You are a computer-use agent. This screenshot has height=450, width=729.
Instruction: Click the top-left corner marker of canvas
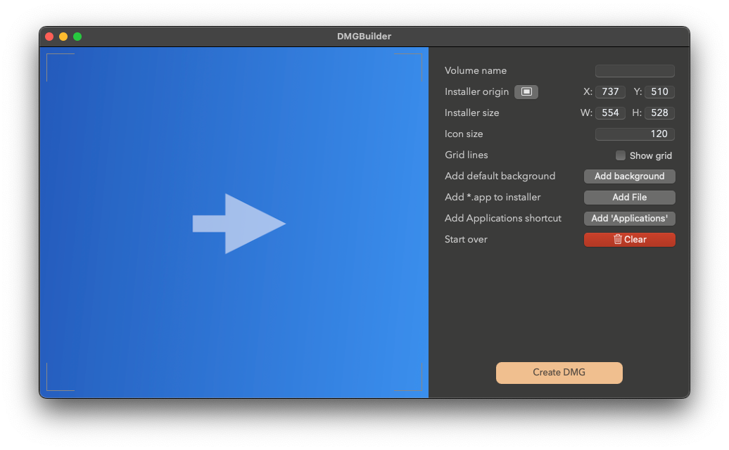point(49,56)
